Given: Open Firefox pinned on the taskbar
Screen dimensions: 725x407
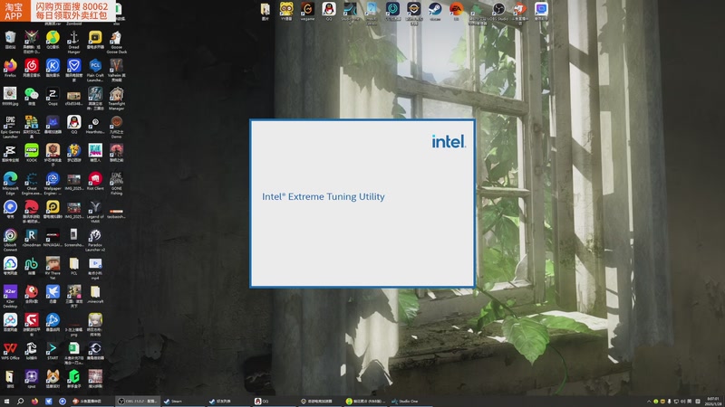Looking at the screenshot, I should [34, 401].
